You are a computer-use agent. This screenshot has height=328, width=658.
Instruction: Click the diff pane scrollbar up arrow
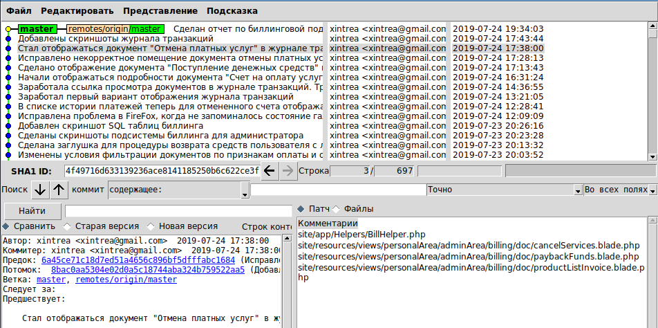(x=287, y=238)
